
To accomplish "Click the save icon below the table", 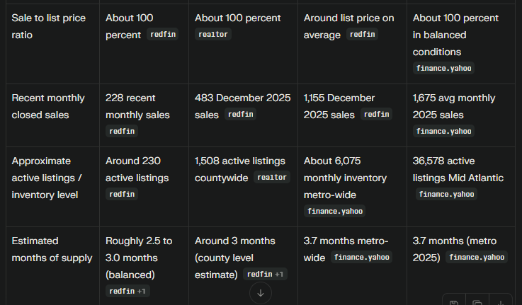I will (x=454, y=303).
